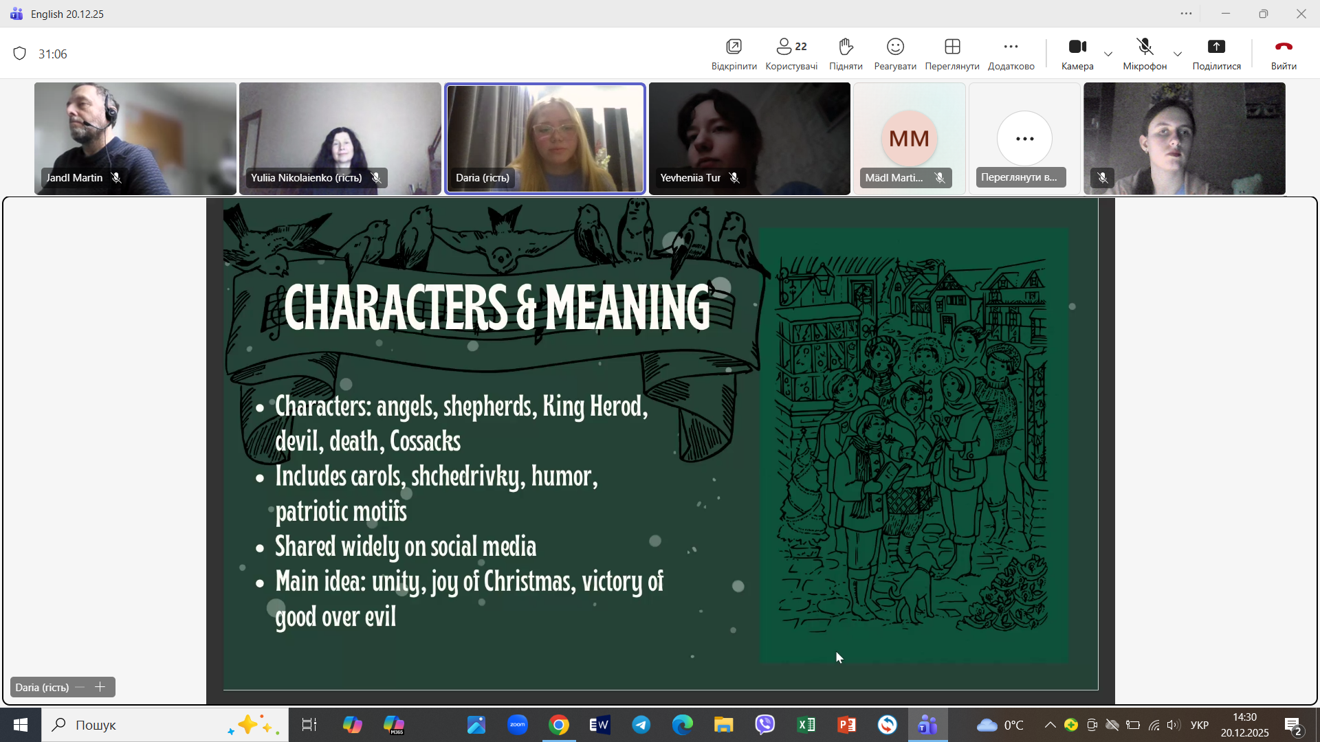Open Telegram from the taskbar

[641, 725]
